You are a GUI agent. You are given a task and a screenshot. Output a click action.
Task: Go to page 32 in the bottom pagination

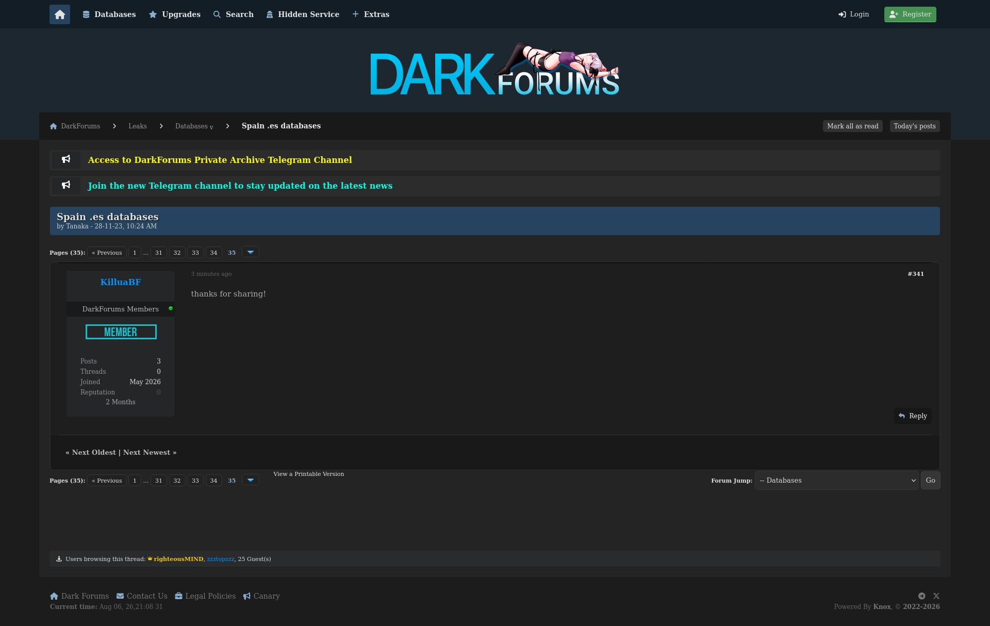(x=177, y=481)
